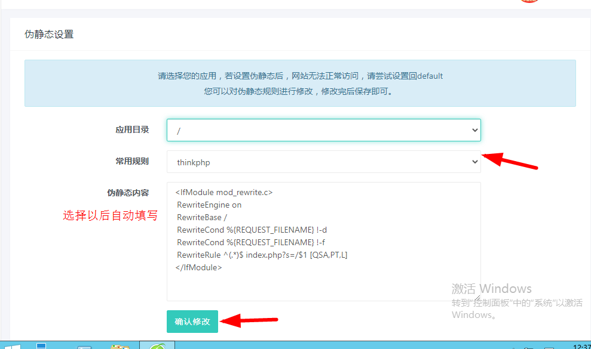Click the line <IfModule mod_rewrite.c>
Viewport: 591px width, 349px height.
[224, 192]
